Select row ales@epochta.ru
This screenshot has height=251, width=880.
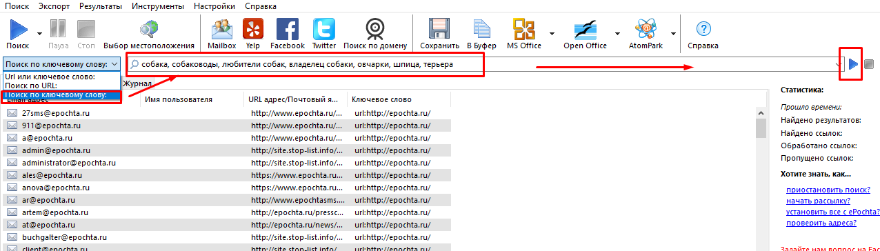(228, 174)
